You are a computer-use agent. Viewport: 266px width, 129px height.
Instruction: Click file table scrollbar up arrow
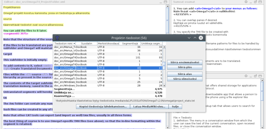[164, 47]
